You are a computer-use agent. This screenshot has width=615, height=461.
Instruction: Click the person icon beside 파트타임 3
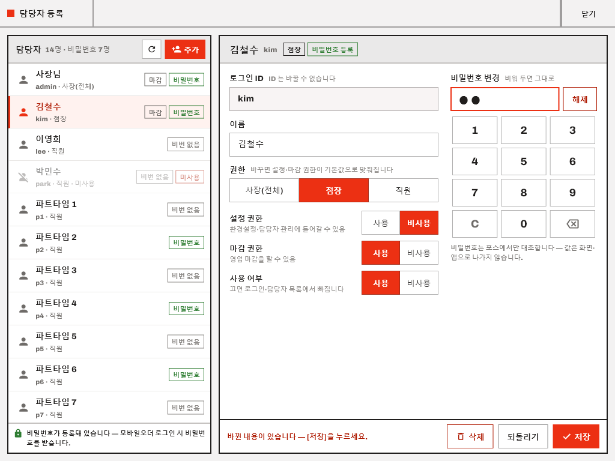[23, 276]
